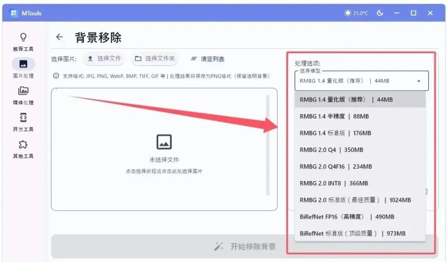
Task: Minimize the MTools window
Action: tap(397, 13)
